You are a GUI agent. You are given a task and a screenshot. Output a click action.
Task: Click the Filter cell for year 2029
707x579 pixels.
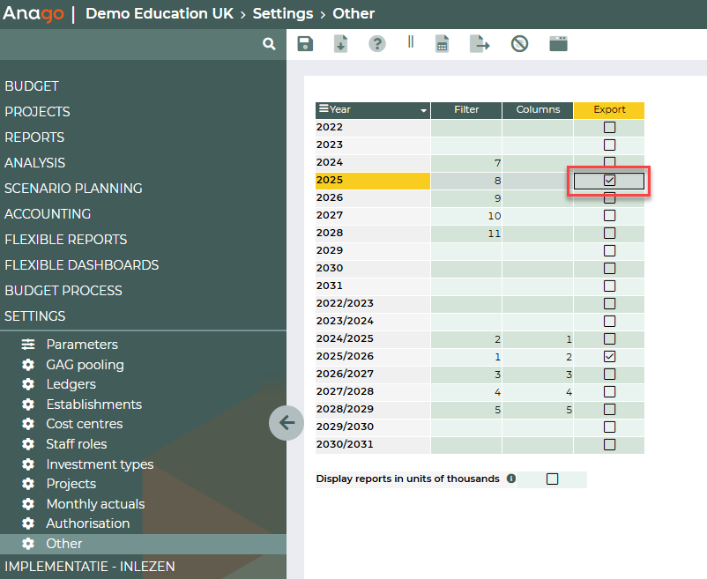pos(466,250)
